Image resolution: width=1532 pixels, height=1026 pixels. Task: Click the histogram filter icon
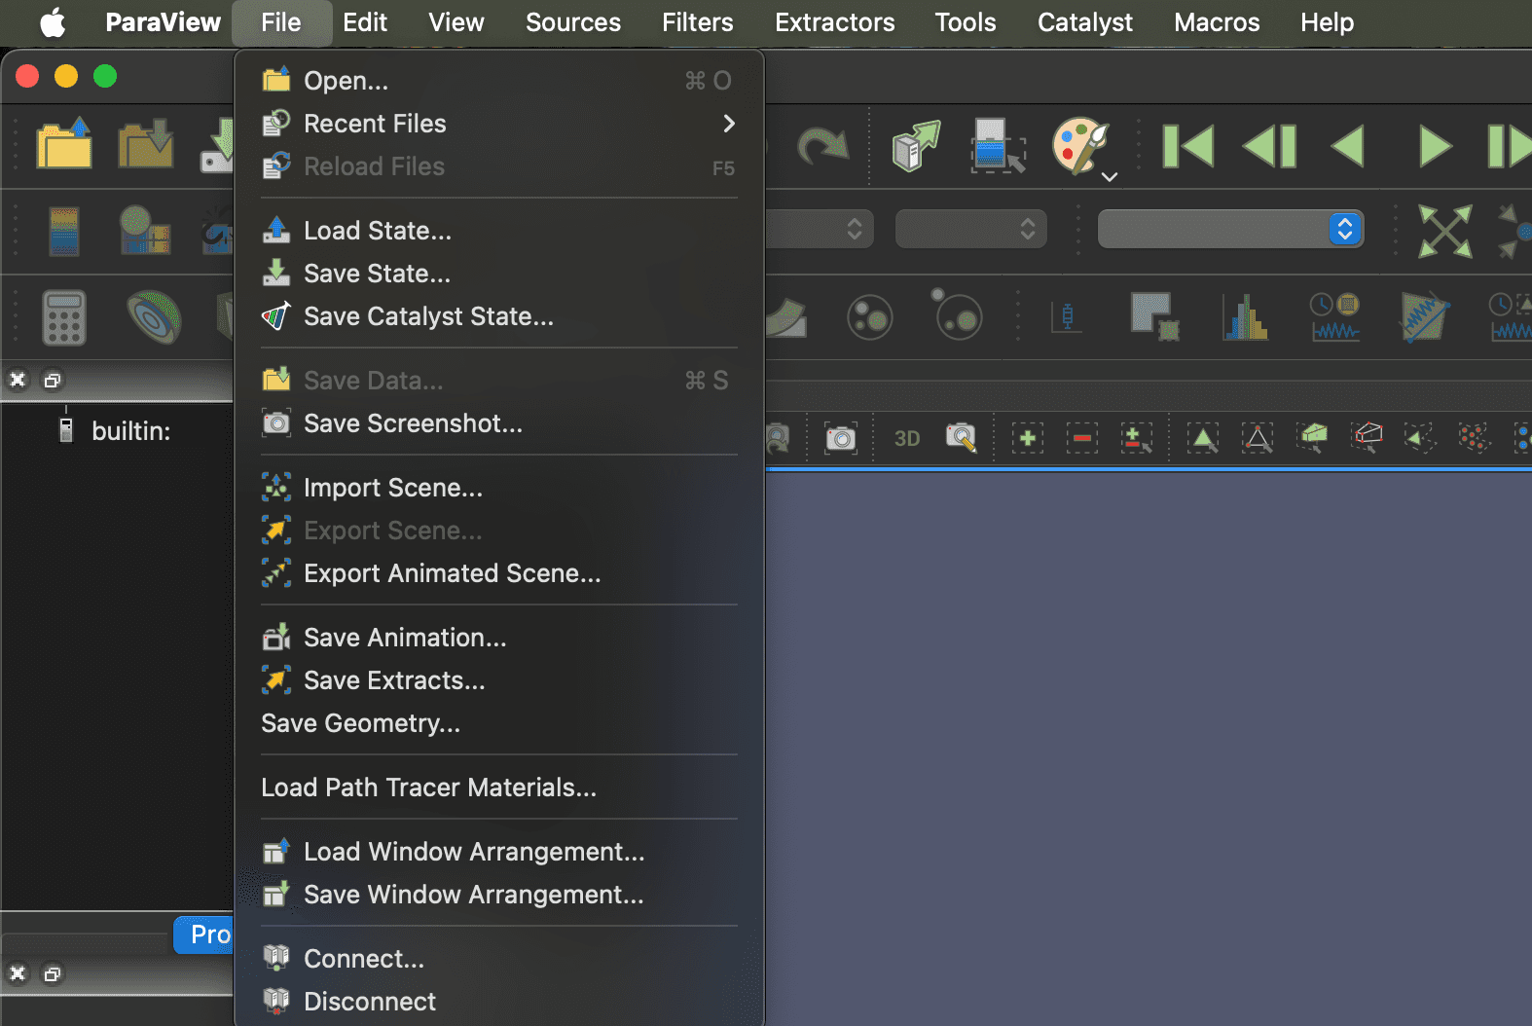point(1245,317)
